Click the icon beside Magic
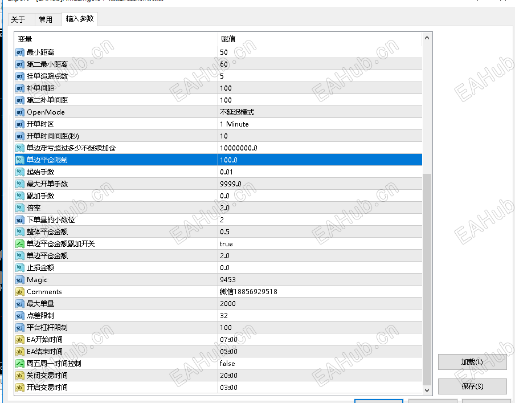The width and height of the screenshot is (515, 403). 20,280
